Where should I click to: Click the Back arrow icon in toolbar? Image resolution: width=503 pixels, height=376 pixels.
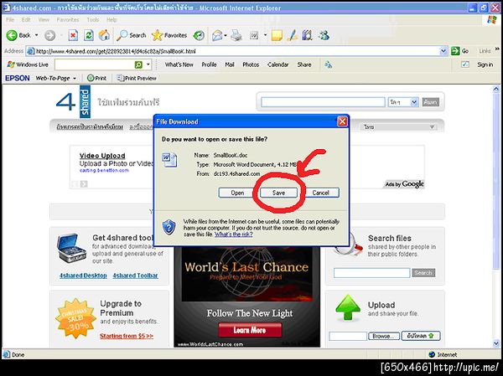click(12, 35)
